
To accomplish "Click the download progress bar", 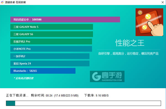I will 84,103.
